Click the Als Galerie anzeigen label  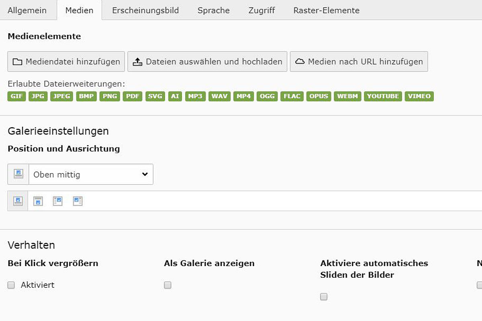tap(209, 263)
